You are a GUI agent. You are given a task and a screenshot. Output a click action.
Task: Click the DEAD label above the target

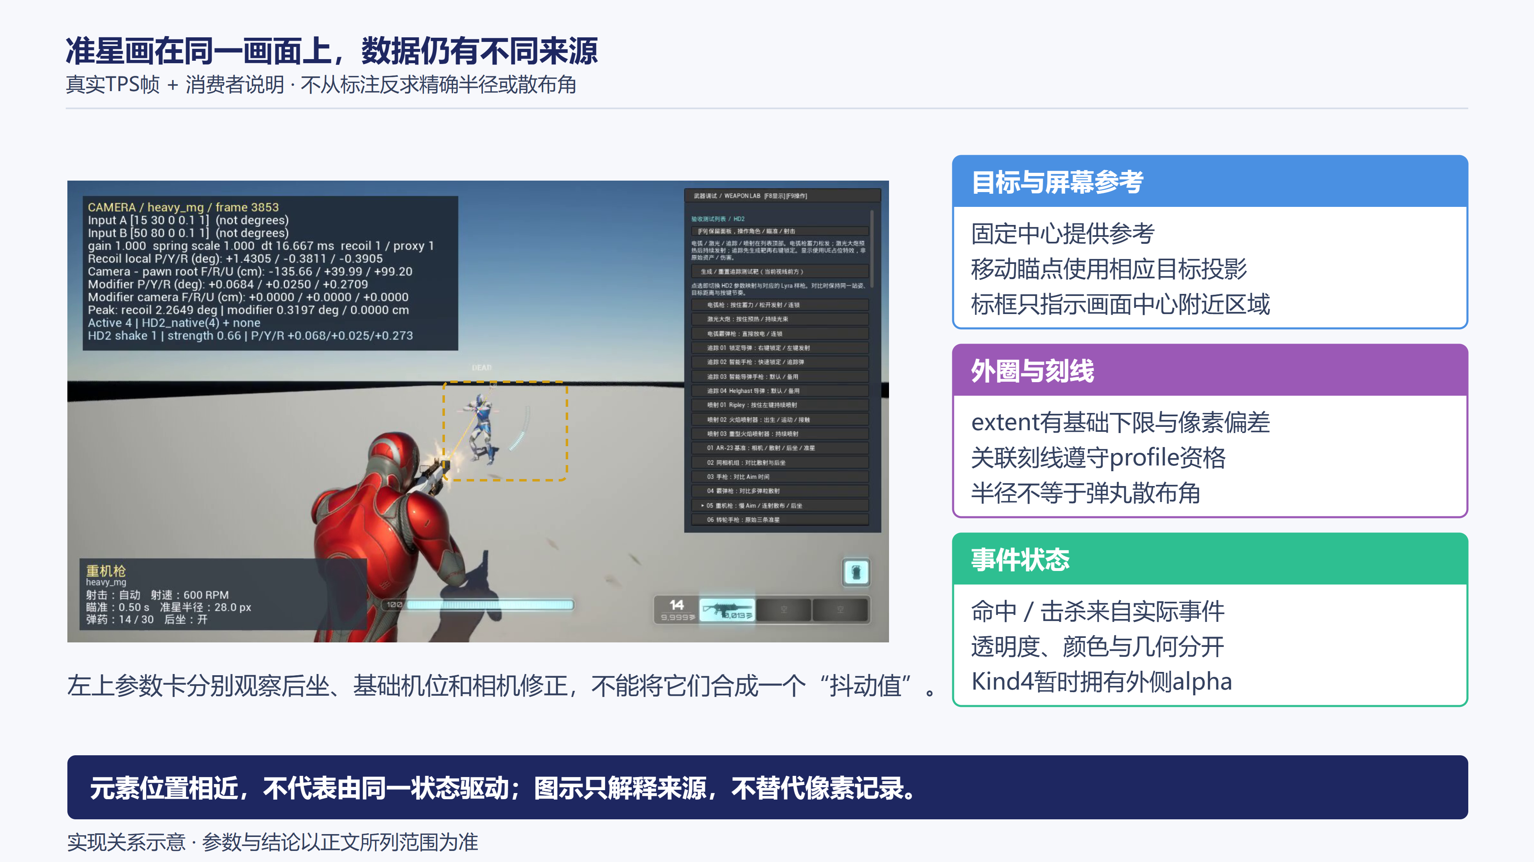(482, 368)
